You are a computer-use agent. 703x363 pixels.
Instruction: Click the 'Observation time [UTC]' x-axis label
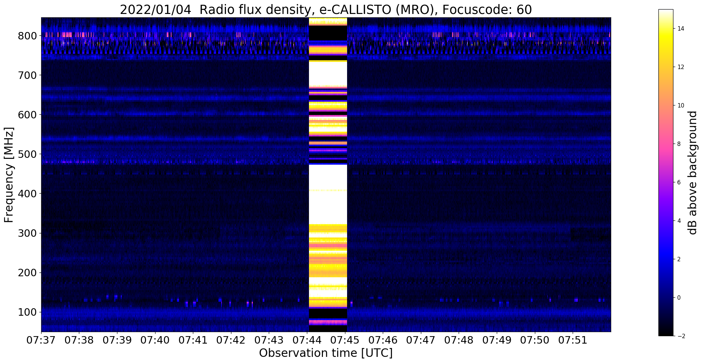click(326, 353)
